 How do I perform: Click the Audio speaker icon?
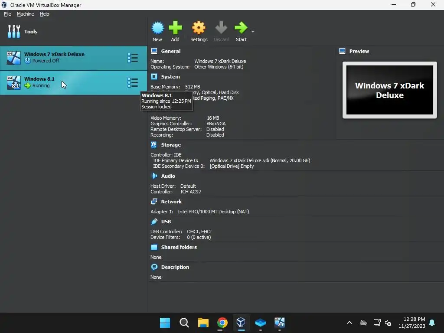pos(154,176)
